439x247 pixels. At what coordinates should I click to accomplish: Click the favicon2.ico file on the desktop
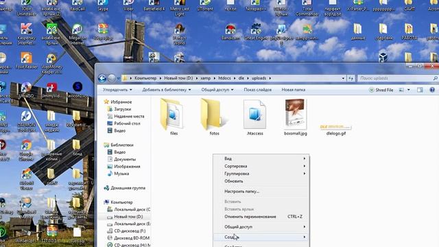78,90
